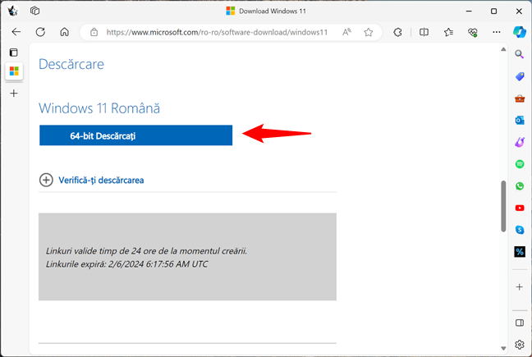
Task: Click the scroll down arrow
Action: point(503,348)
